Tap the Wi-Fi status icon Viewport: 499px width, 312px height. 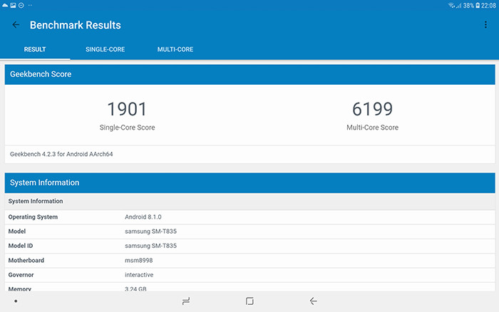[451, 5]
